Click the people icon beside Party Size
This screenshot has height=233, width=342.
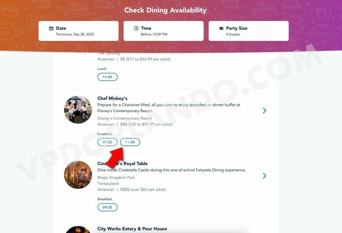221,28
